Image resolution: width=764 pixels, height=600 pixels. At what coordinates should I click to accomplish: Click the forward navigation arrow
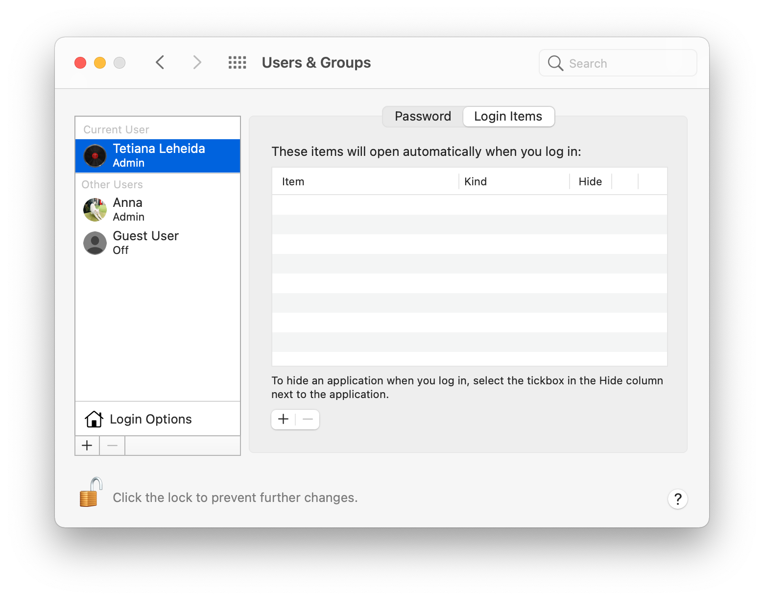pyautogui.click(x=196, y=62)
